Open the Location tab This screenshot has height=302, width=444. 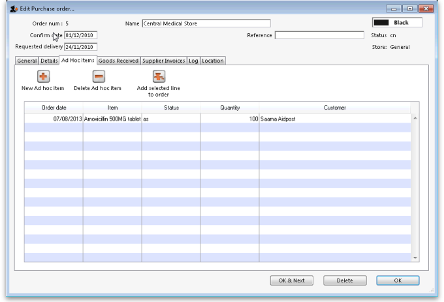[x=213, y=61]
